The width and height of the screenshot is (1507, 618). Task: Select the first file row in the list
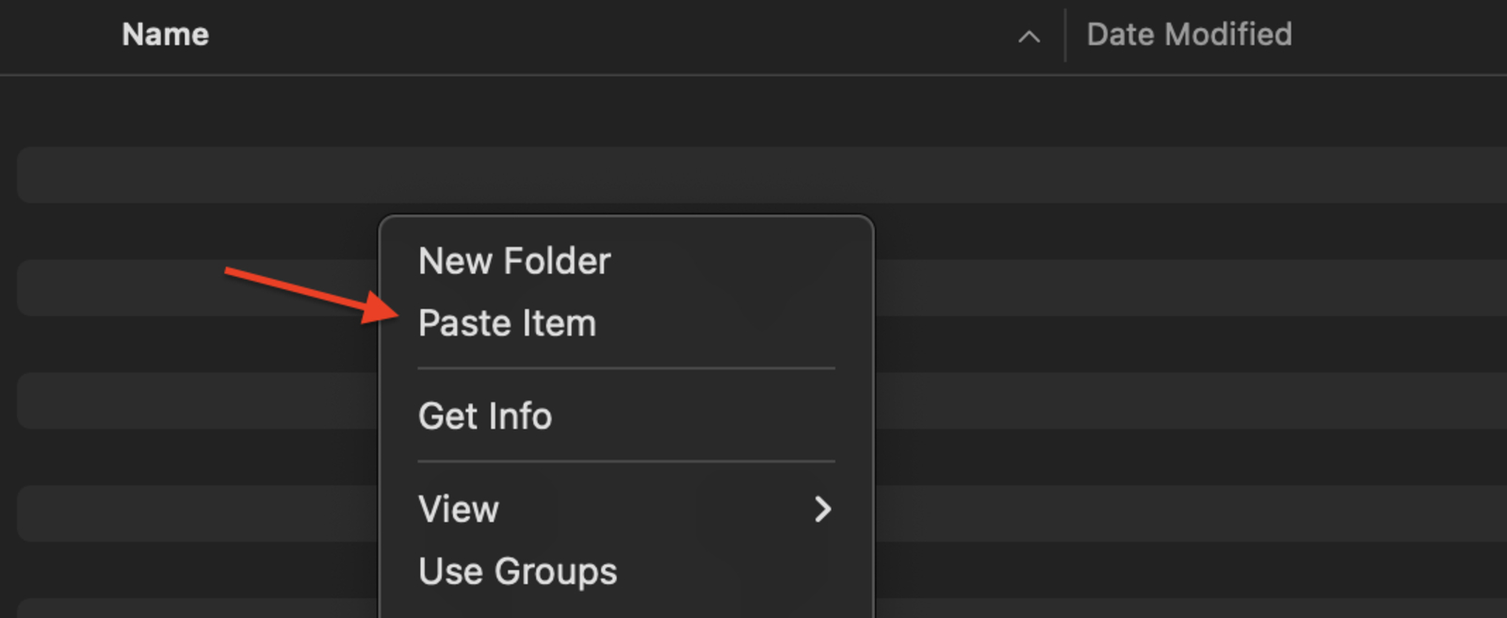[188, 175]
